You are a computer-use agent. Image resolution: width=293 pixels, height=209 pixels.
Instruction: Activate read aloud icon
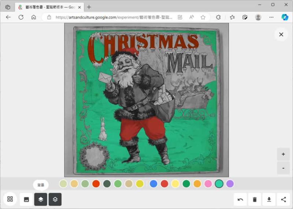192,17
